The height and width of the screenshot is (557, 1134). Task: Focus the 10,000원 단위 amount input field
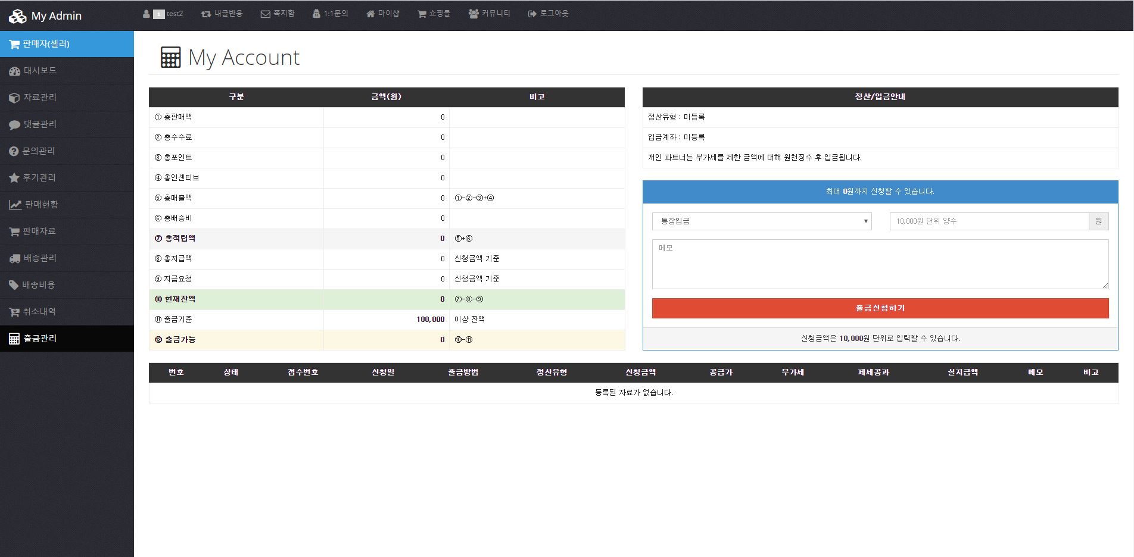(x=989, y=221)
